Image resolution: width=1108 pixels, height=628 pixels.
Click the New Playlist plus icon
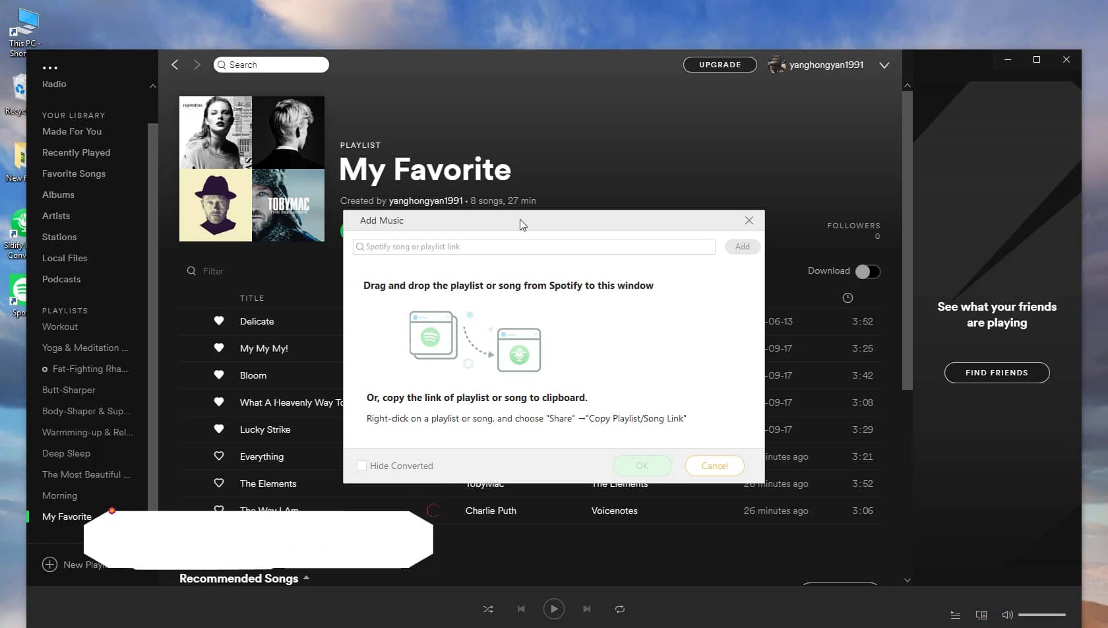(x=49, y=564)
